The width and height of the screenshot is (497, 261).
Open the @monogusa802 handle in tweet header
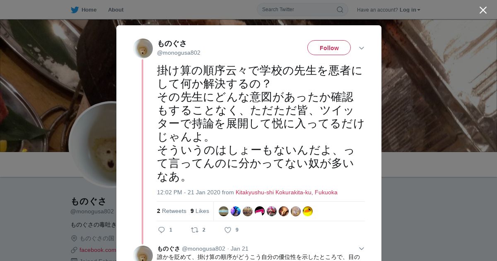pyautogui.click(x=179, y=53)
